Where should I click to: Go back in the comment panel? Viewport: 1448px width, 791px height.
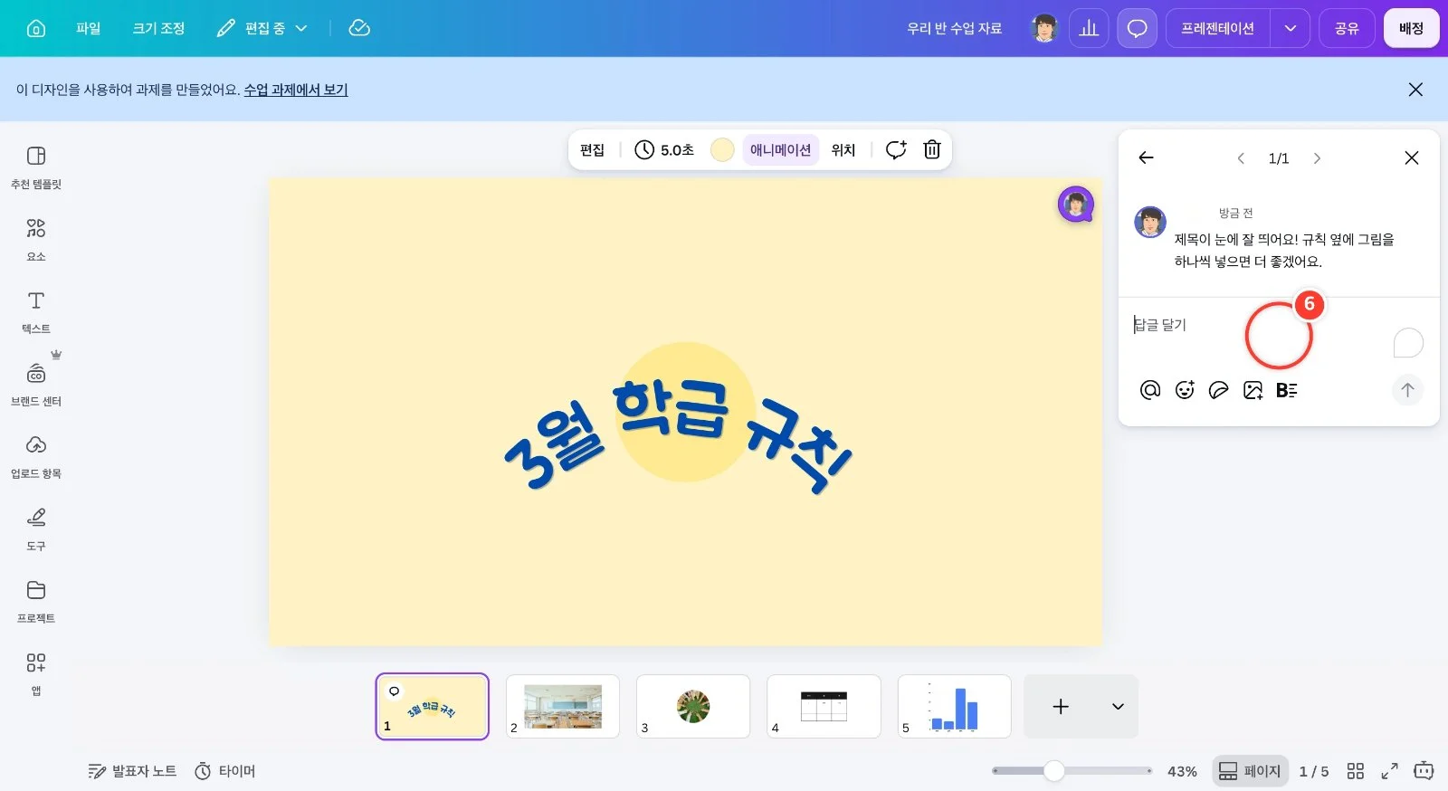[x=1146, y=157]
